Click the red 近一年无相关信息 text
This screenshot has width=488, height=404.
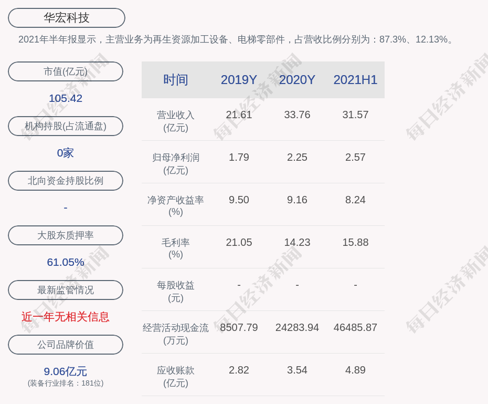point(66,317)
